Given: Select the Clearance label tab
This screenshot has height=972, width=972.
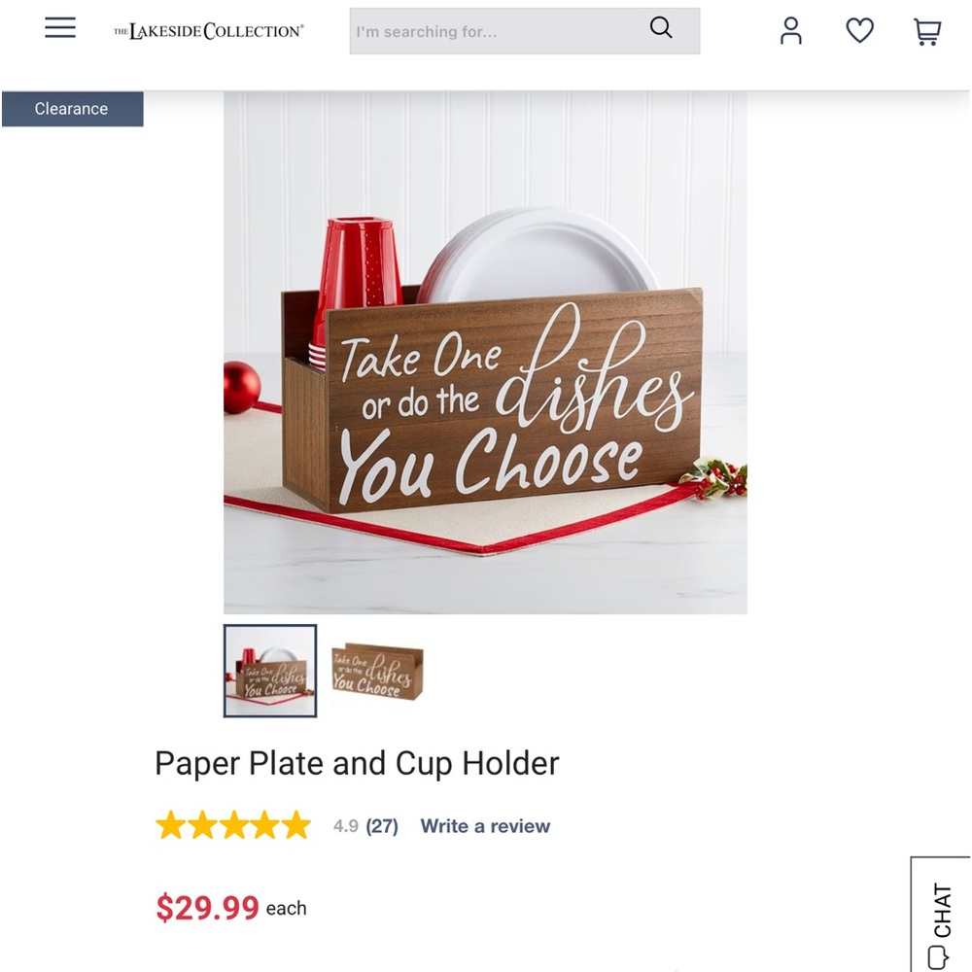Looking at the screenshot, I should [73, 109].
